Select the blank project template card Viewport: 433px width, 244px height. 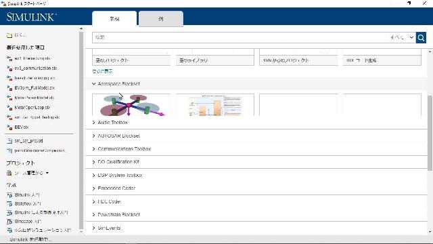pos(131,57)
